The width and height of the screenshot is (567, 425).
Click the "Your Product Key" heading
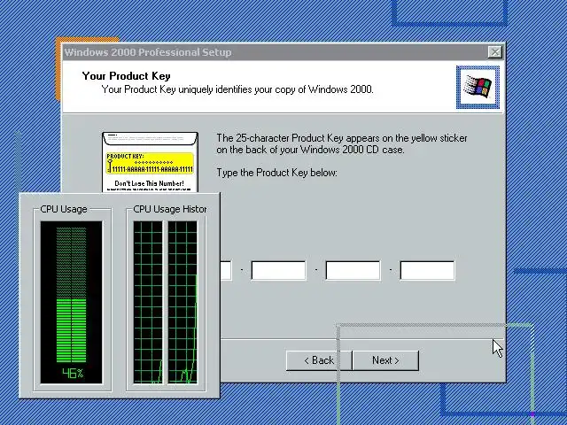(126, 76)
